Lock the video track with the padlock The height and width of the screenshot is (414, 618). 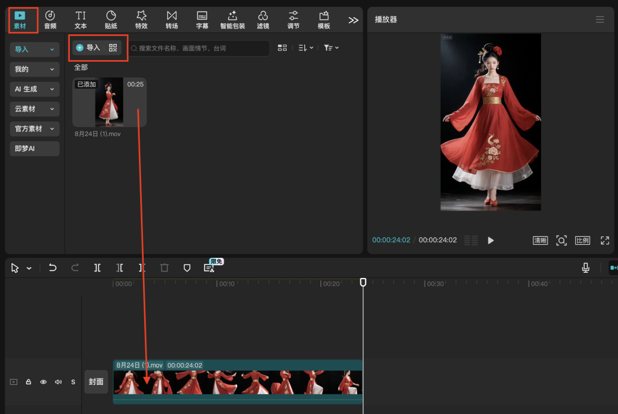point(29,382)
